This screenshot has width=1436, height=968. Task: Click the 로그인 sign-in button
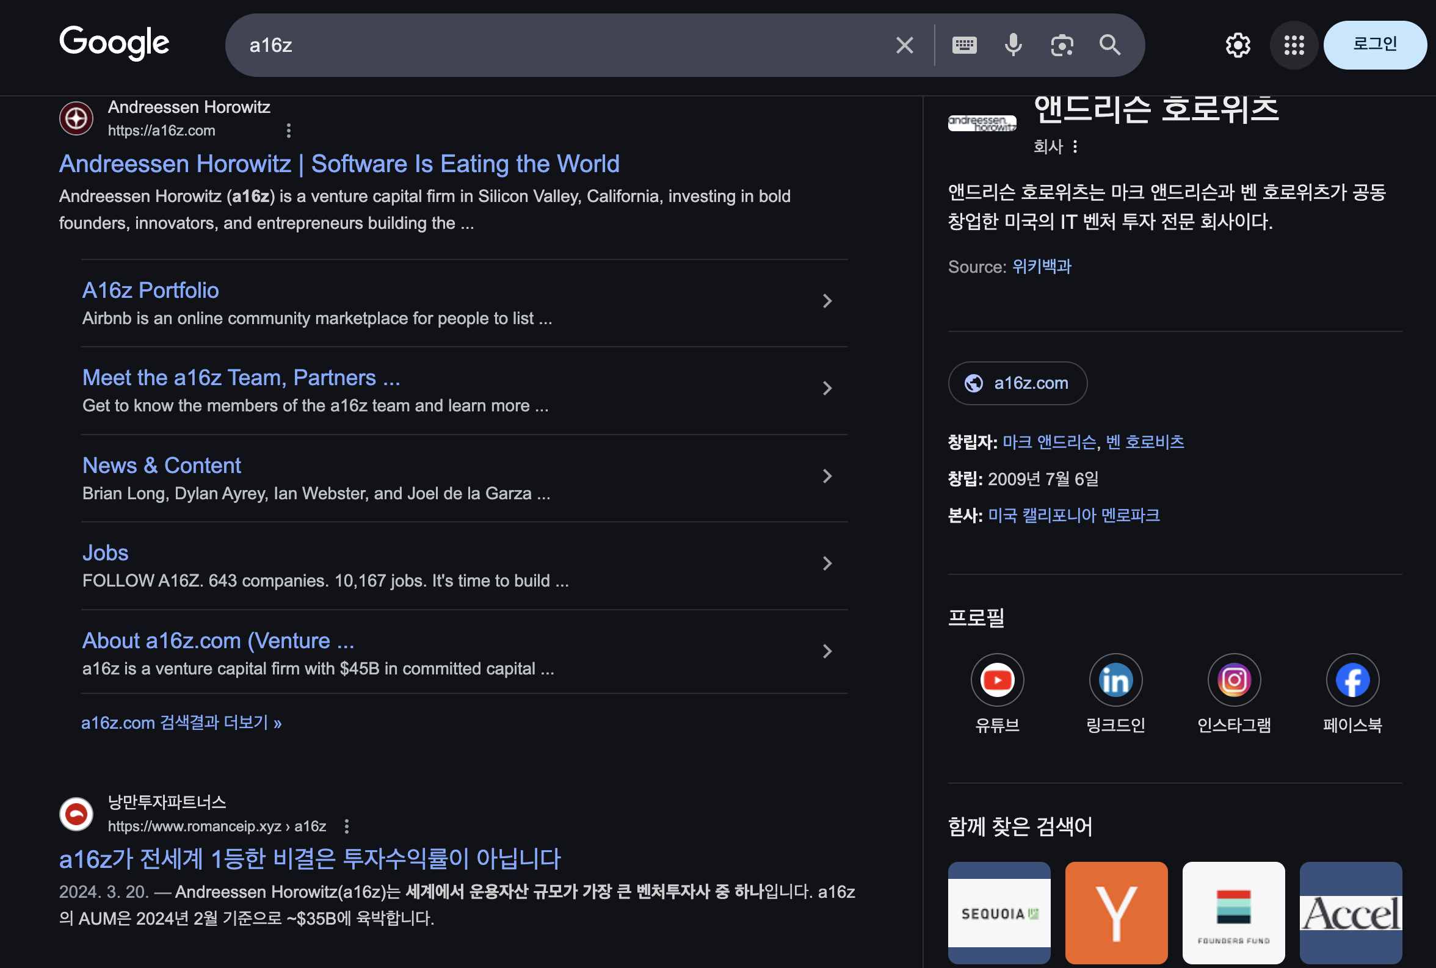[1374, 45]
